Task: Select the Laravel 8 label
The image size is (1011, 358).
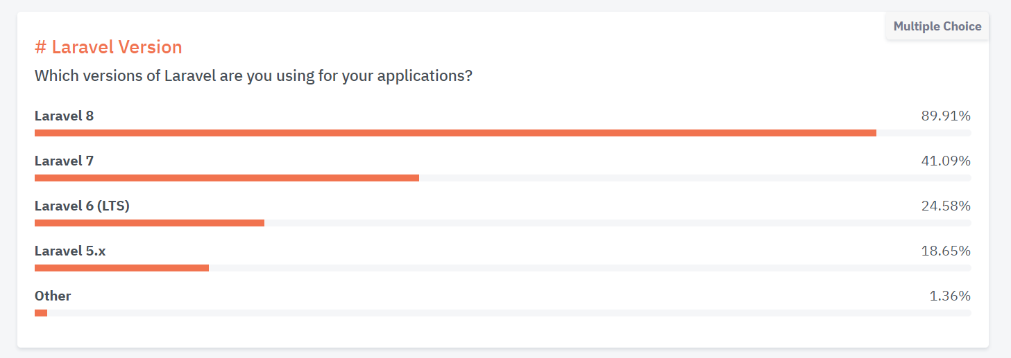Action: point(64,116)
